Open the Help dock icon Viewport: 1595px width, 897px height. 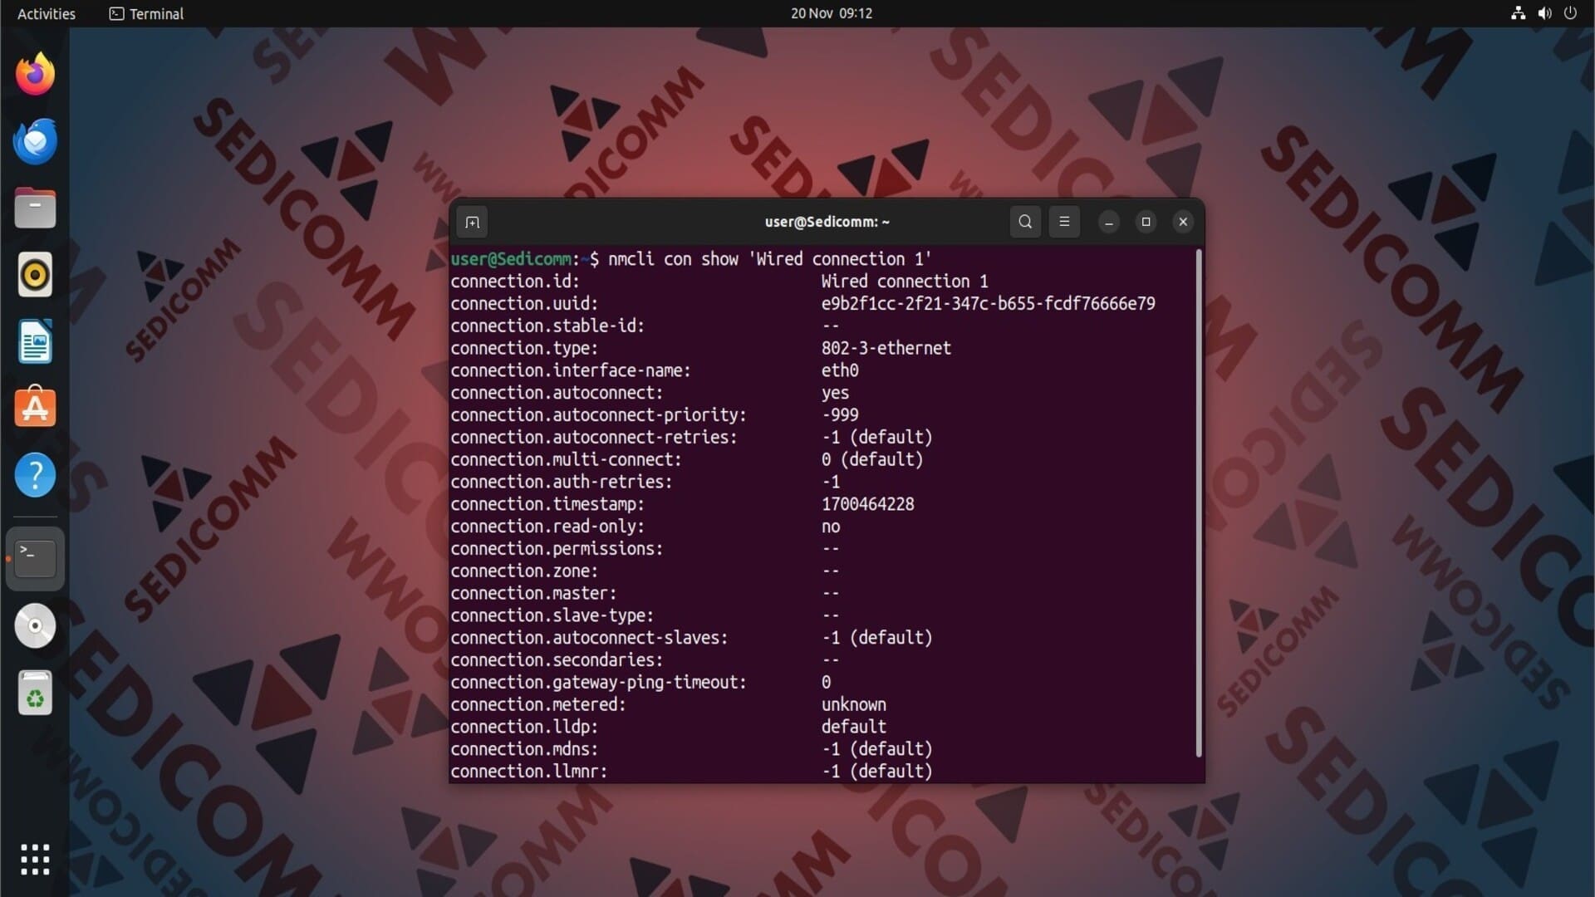(x=35, y=475)
